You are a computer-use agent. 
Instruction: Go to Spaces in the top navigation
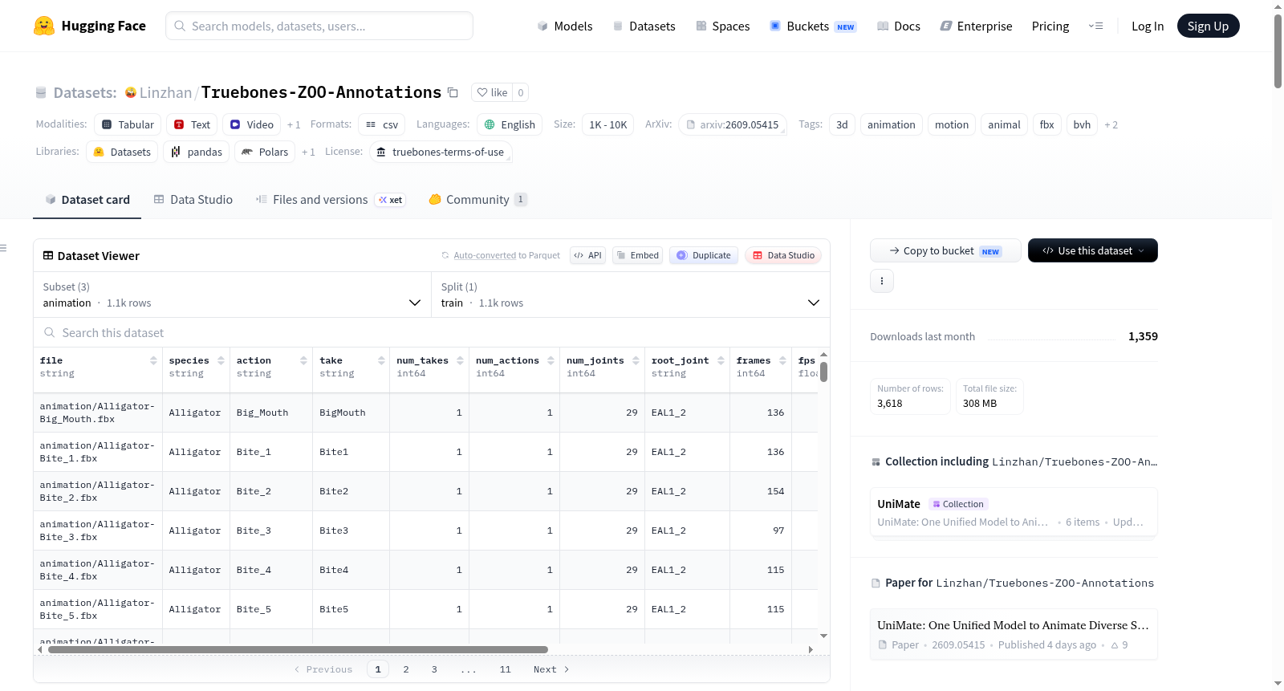coord(722,26)
